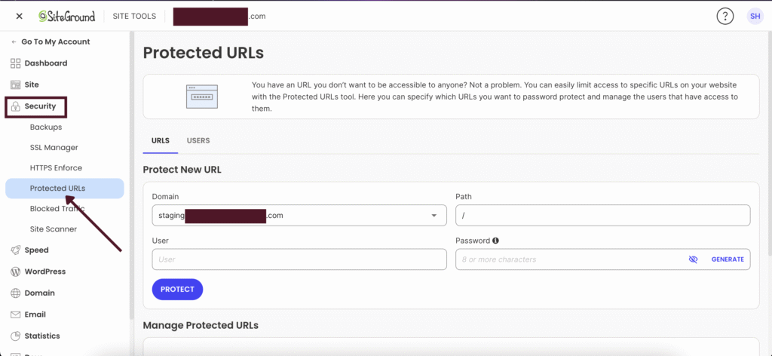Image resolution: width=772 pixels, height=356 pixels.
Task: Toggle password visibility eye icon
Action: [x=693, y=259]
